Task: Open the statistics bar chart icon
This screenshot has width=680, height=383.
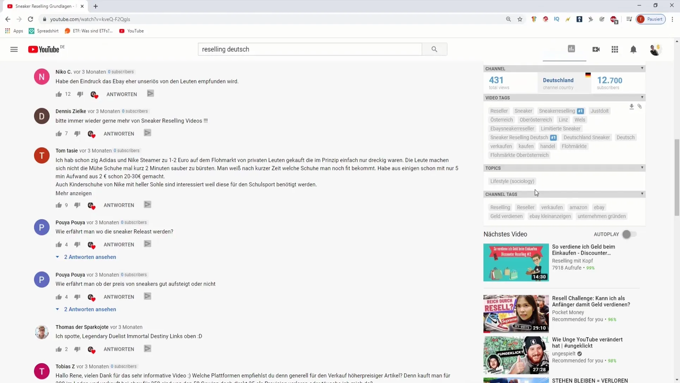Action: [571, 49]
